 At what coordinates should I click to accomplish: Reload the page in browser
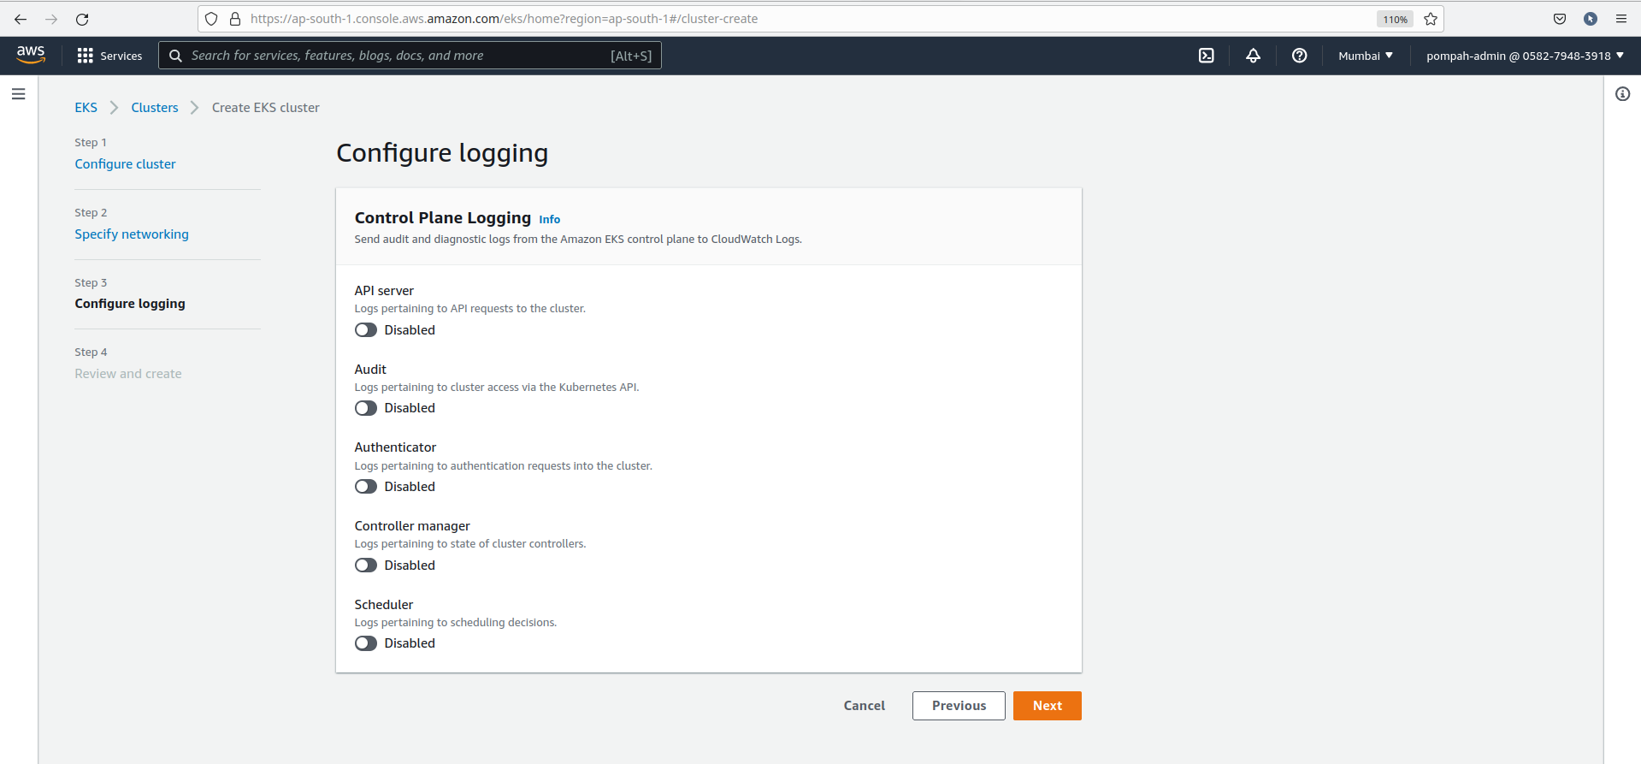(82, 19)
